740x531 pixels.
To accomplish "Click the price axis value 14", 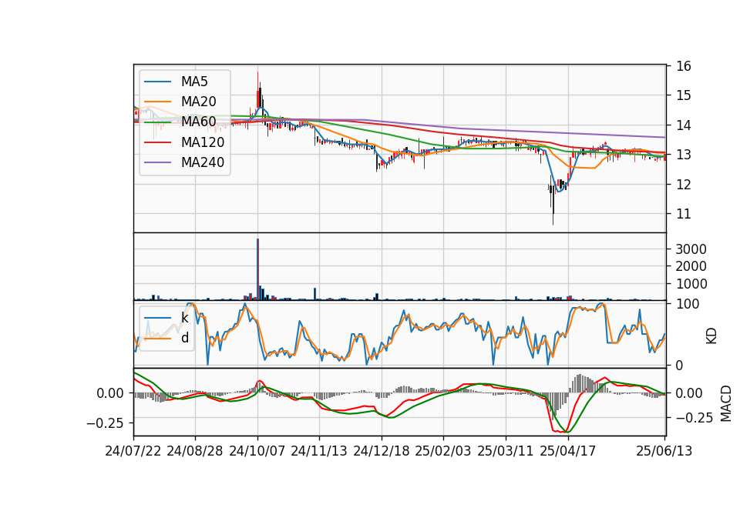I will [684, 125].
